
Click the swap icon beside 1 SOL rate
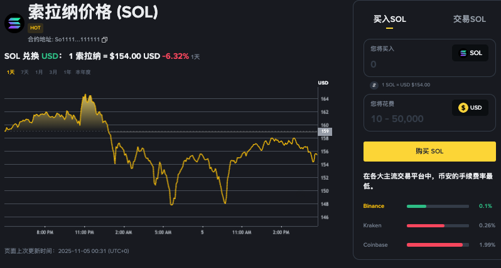tap(375, 85)
